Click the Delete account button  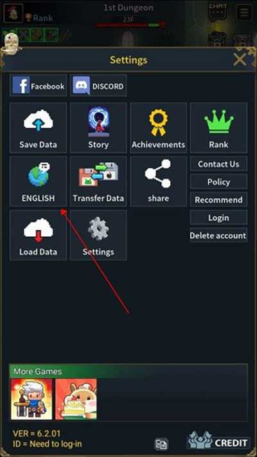tap(218, 236)
